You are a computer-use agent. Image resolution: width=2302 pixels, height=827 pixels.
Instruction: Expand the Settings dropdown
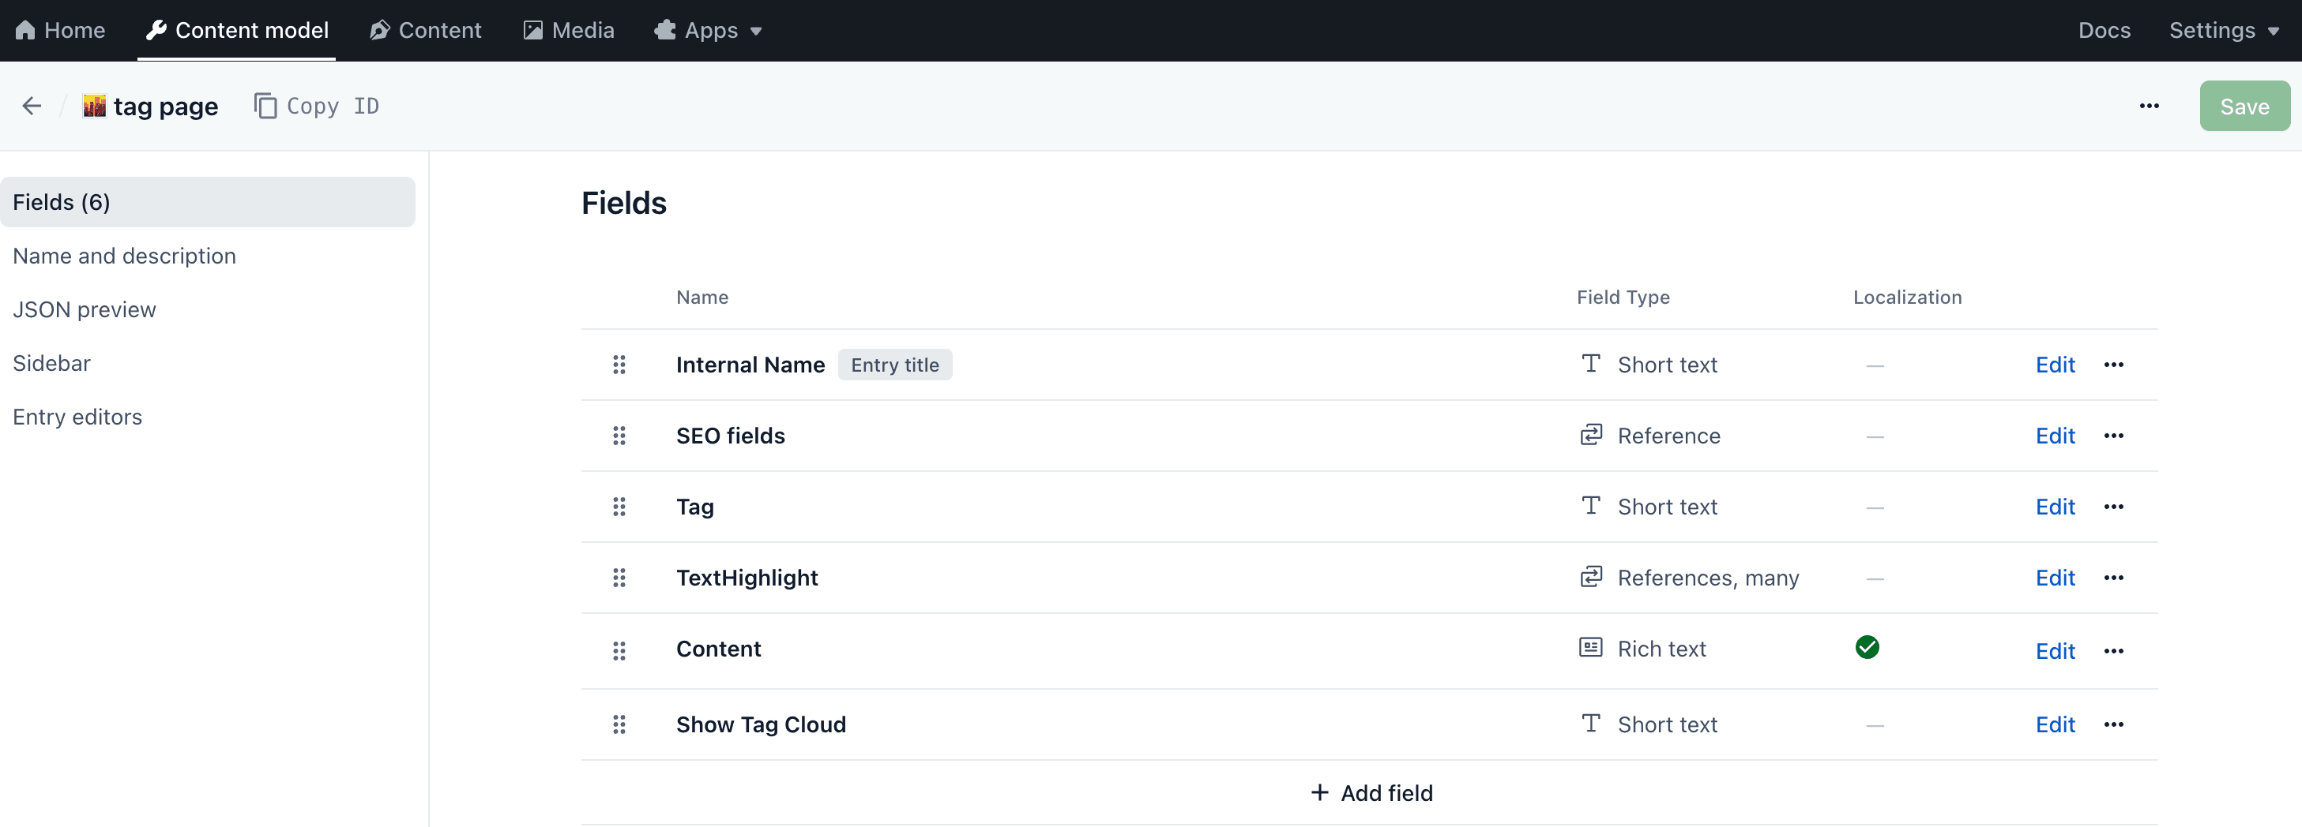click(x=2223, y=30)
